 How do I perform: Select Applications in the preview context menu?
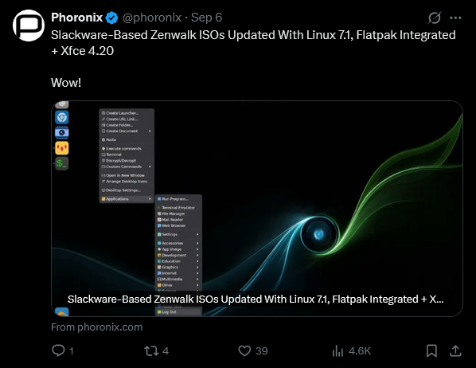point(127,199)
